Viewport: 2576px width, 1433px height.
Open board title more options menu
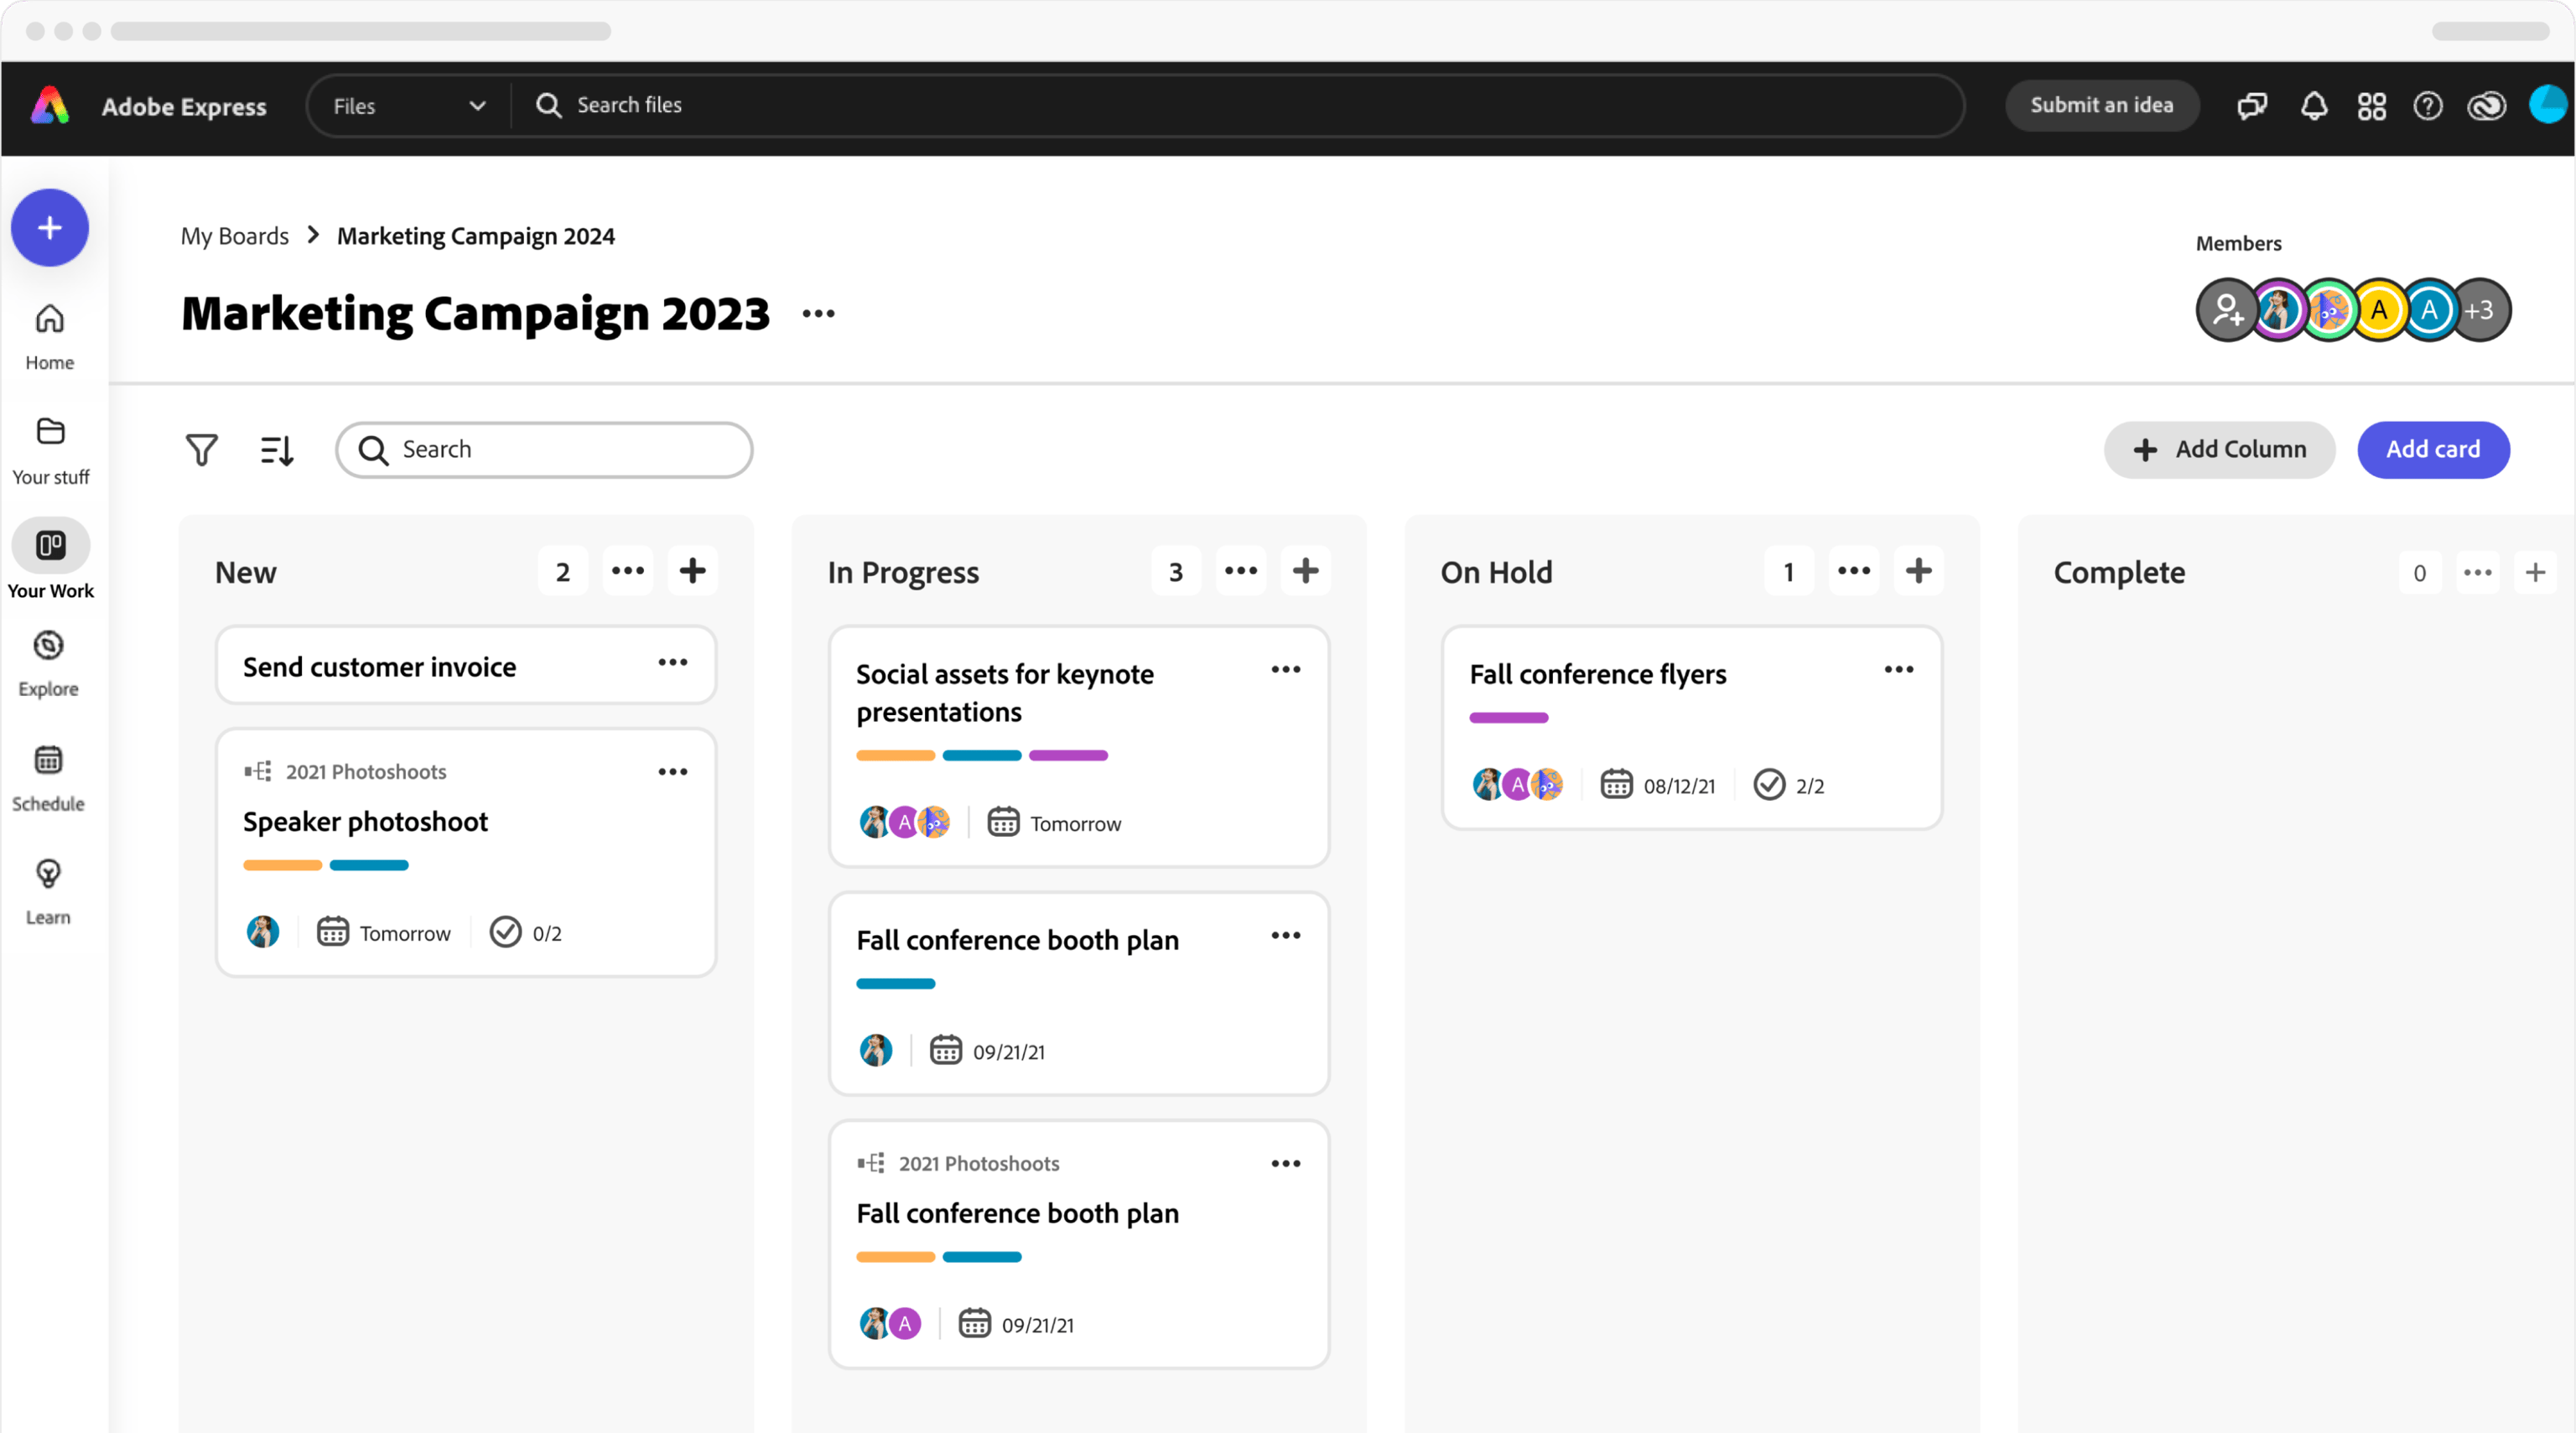click(818, 314)
